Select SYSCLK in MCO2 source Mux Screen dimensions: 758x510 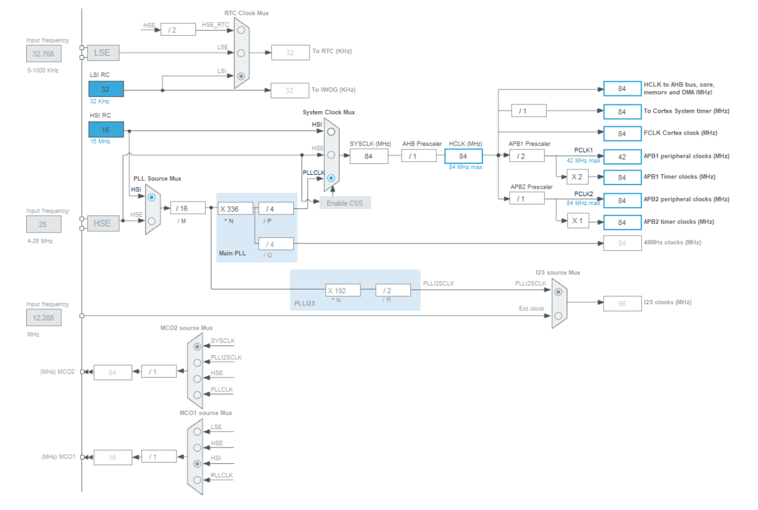[197, 347]
